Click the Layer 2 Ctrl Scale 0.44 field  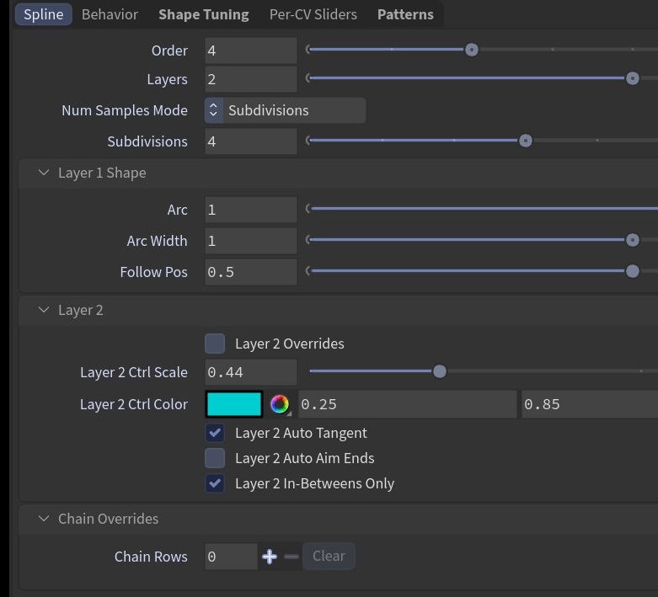coord(251,372)
